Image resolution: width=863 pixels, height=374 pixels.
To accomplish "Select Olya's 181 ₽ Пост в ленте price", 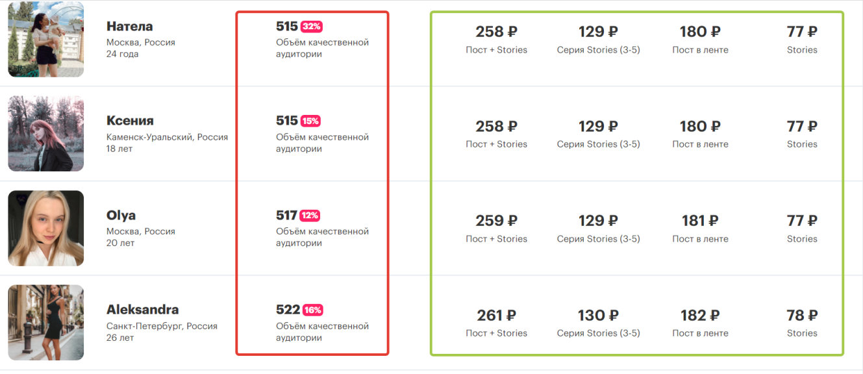I will pyautogui.click(x=700, y=228).
